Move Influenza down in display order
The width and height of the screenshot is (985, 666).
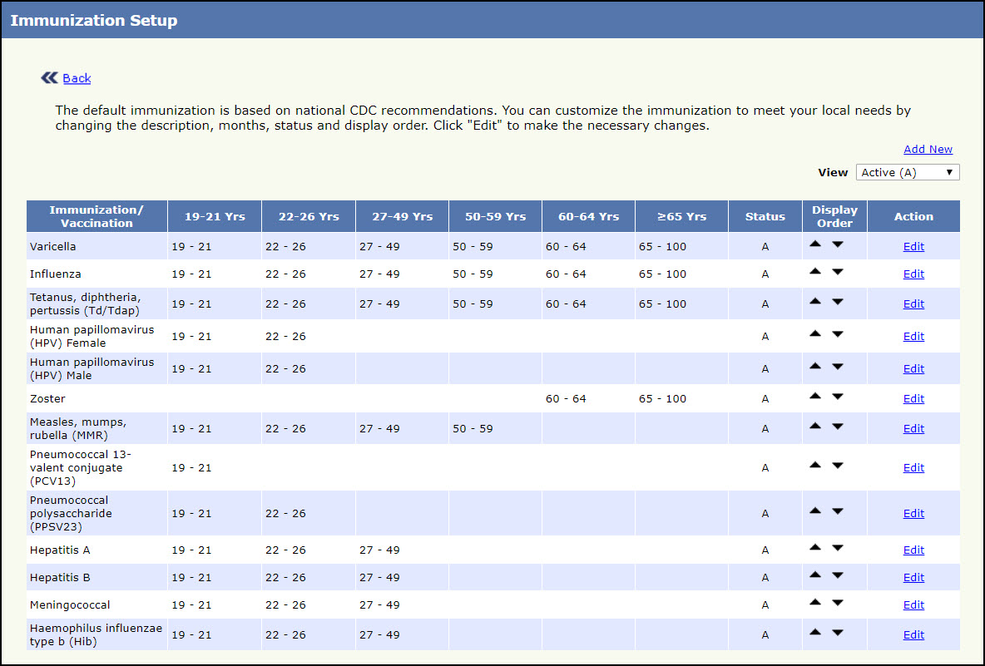[838, 272]
